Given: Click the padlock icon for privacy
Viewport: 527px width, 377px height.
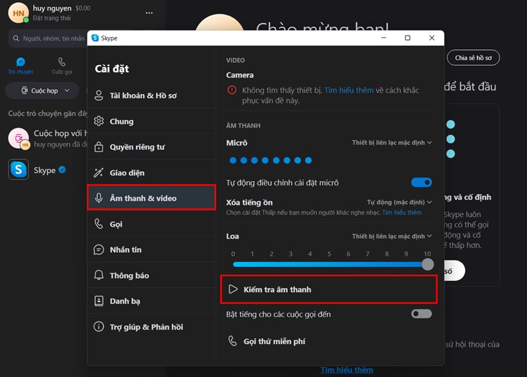Looking at the screenshot, I should click(x=99, y=147).
